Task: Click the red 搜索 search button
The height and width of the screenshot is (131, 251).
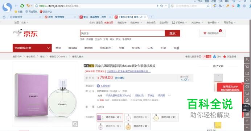Action: click(172, 33)
